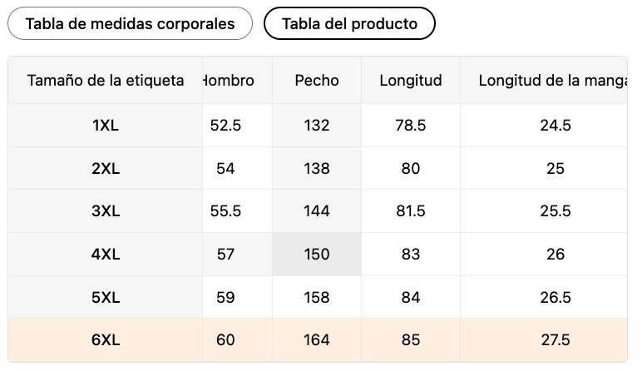Select the 2XL size row label

tap(106, 168)
